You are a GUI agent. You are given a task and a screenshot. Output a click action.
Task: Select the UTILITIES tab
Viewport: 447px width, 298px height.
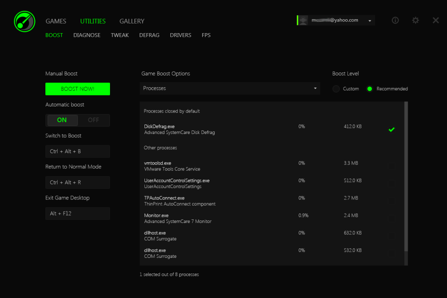[93, 21]
